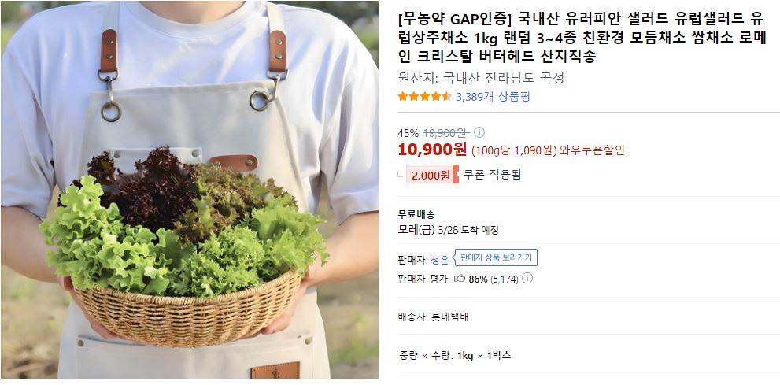The height and width of the screenshot is (385, 780).
Task: Select the 1kg × 1박스 option text
Action: click(484, 356)
